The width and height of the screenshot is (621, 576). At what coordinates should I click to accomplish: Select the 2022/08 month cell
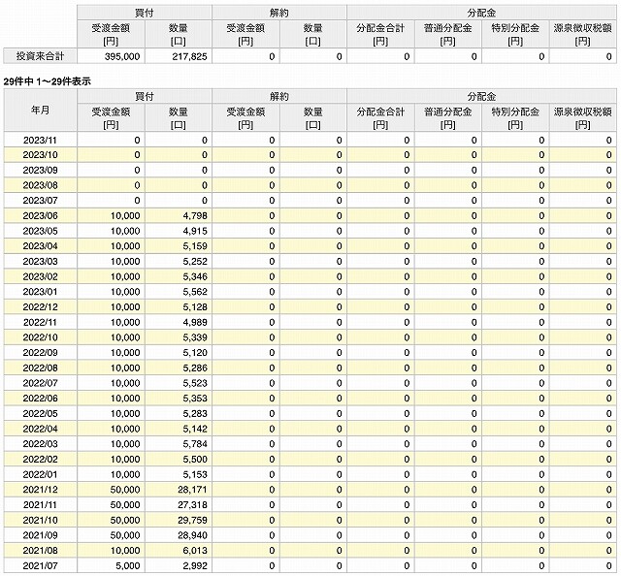(40, 368)
